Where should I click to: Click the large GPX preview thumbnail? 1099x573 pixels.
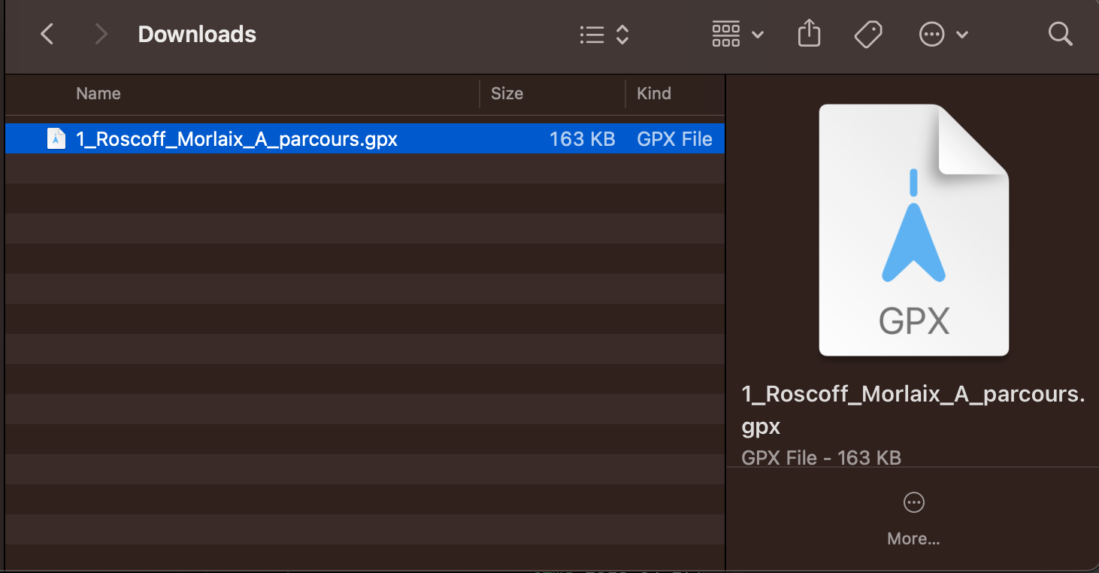pos(913,230)
